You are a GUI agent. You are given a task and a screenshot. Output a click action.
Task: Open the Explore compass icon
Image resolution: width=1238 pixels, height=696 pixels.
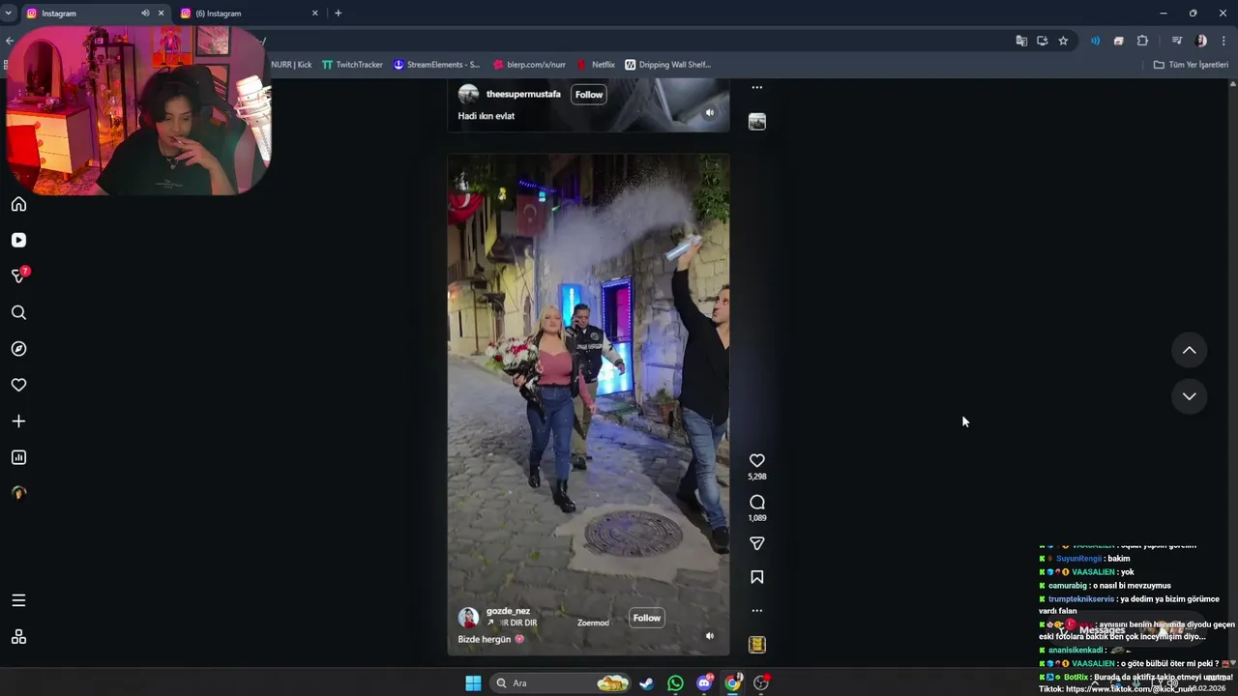point(18,349)
